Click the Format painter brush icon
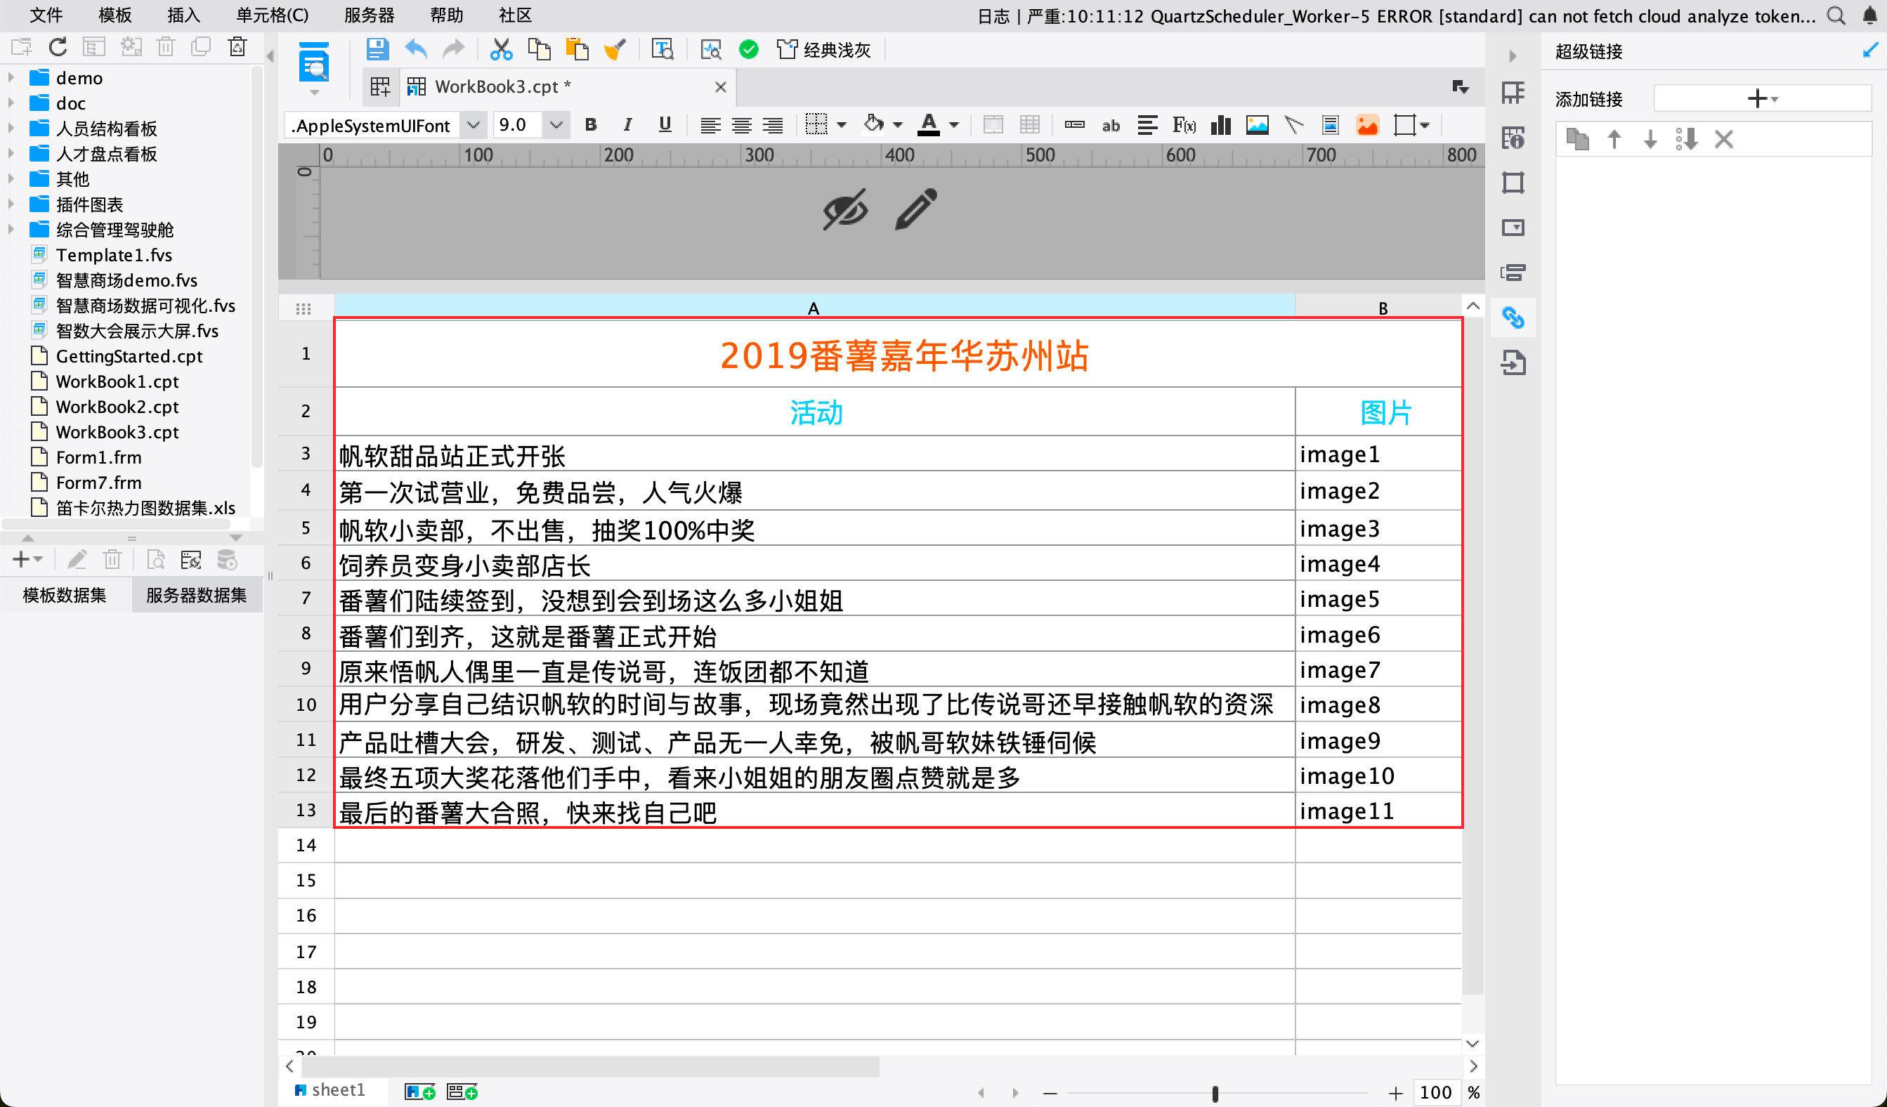Screen dimensions: 1887x1107 click(615, 49)
